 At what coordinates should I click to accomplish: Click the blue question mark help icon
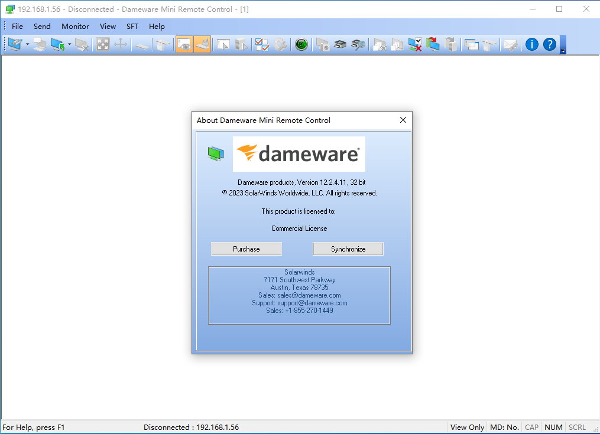pos(550,44)
